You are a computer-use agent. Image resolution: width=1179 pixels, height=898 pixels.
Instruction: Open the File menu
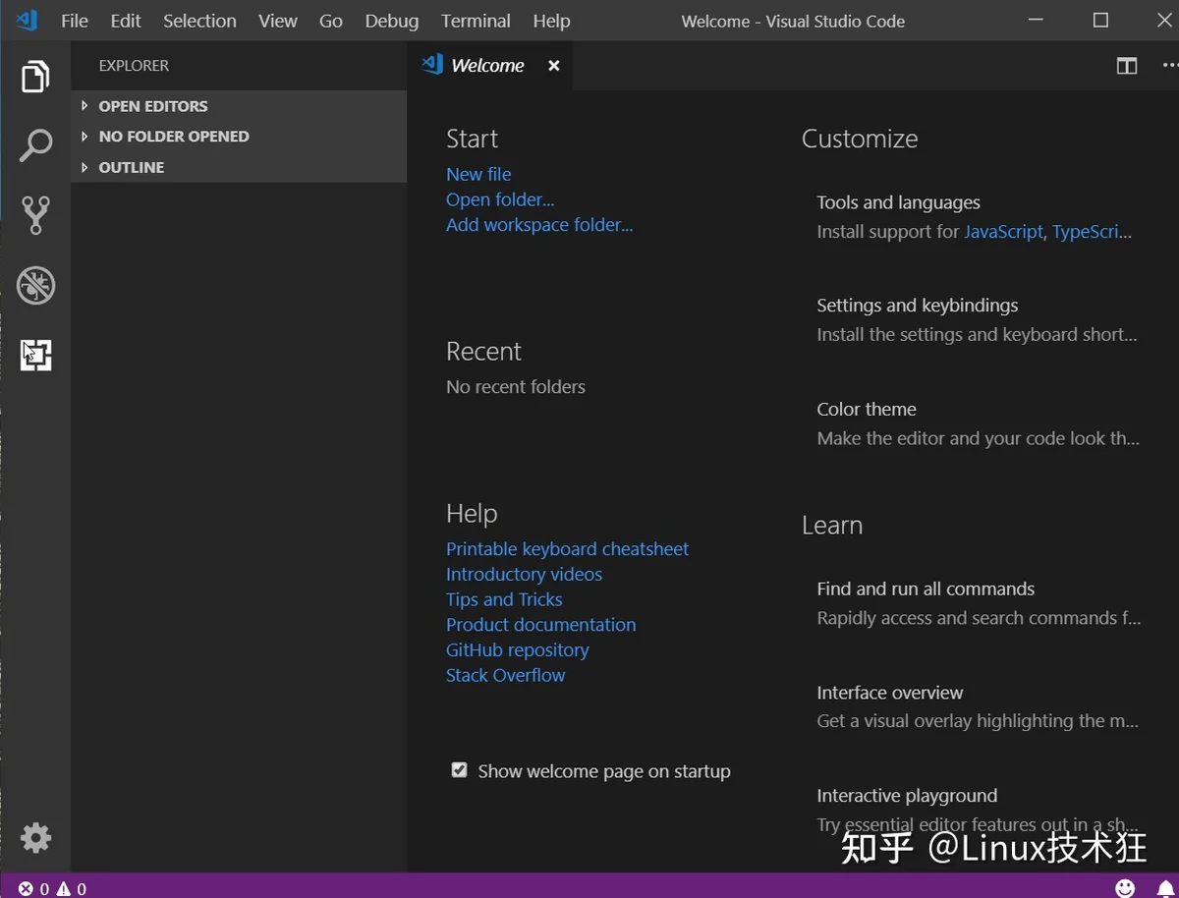pos(75,21)
